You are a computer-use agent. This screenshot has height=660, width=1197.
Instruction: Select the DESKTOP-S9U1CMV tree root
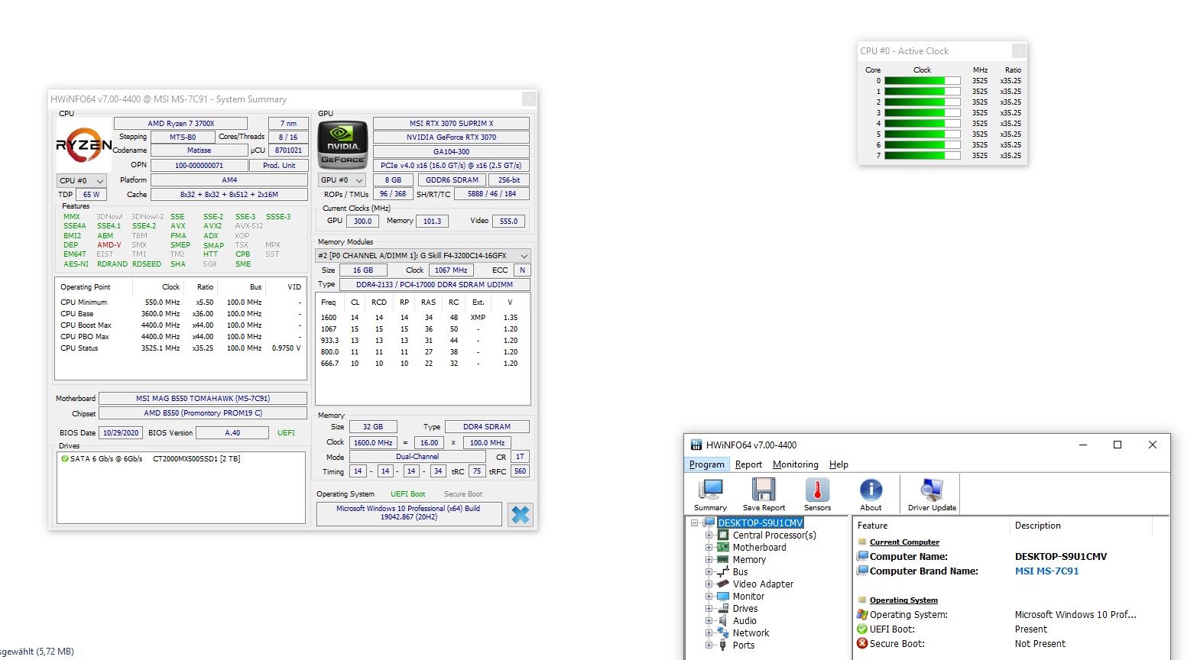(x=761, y=522)
